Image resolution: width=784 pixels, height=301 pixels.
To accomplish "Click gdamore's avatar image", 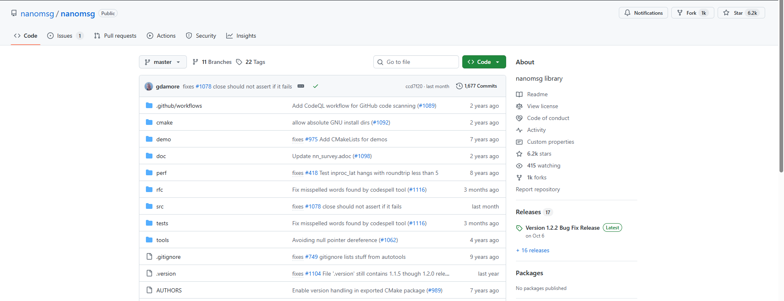I will click(149, 86).
